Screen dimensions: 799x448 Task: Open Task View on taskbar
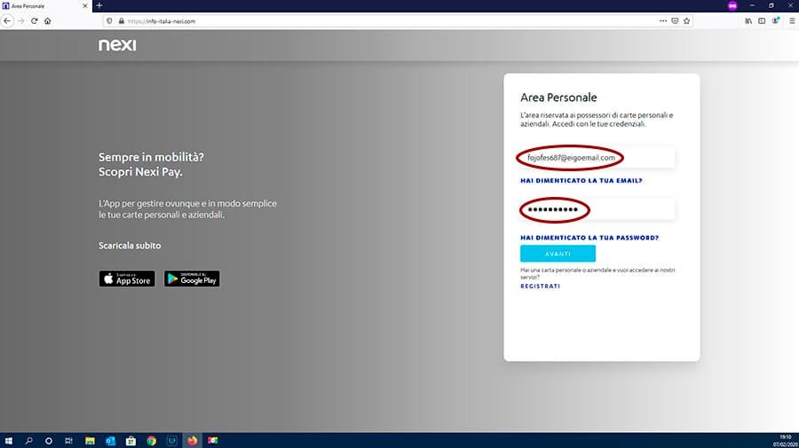tap(68, 441)
